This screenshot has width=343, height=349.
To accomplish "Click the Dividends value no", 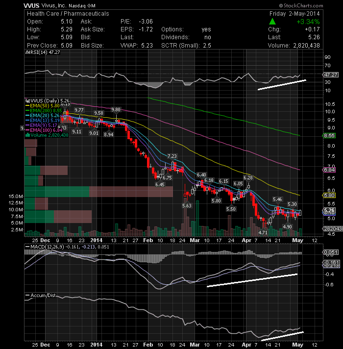I will tap(208, 37).
